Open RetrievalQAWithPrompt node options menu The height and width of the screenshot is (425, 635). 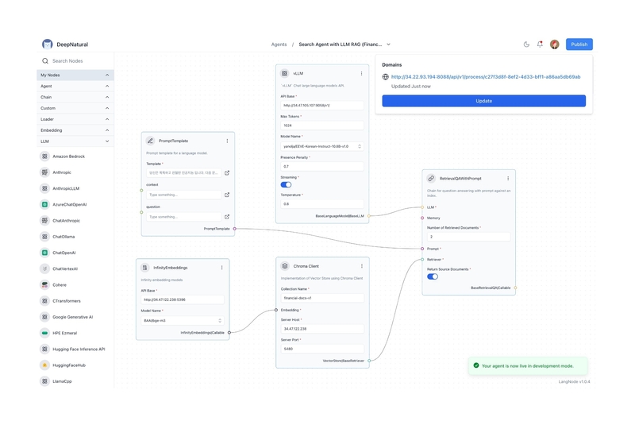tap(508, 178)
